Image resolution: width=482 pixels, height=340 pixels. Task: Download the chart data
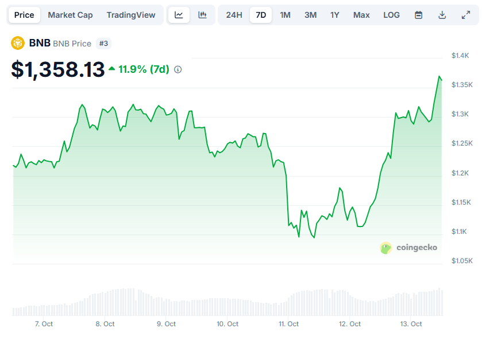click(442, 15)
